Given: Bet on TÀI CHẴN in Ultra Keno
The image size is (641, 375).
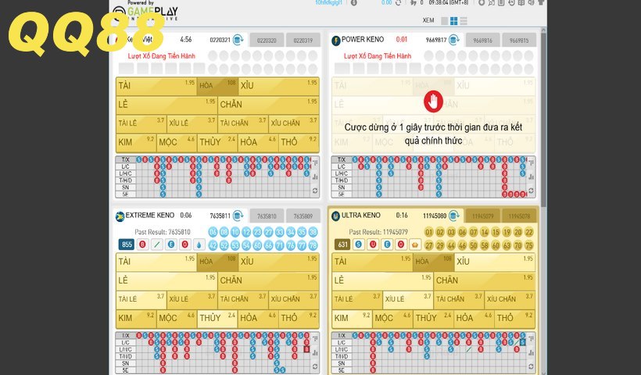Looking at the screenshot, I should 459,299.
